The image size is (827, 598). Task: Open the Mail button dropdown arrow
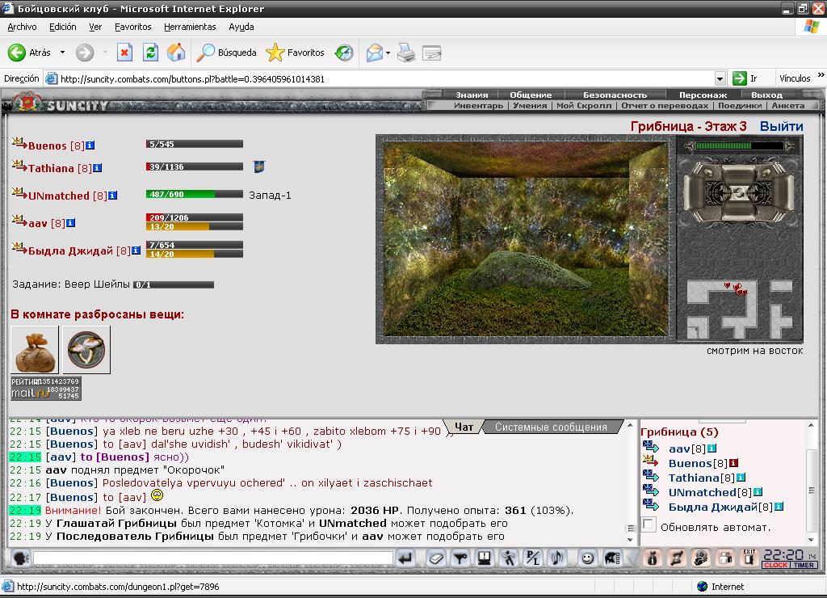[388, 53]
